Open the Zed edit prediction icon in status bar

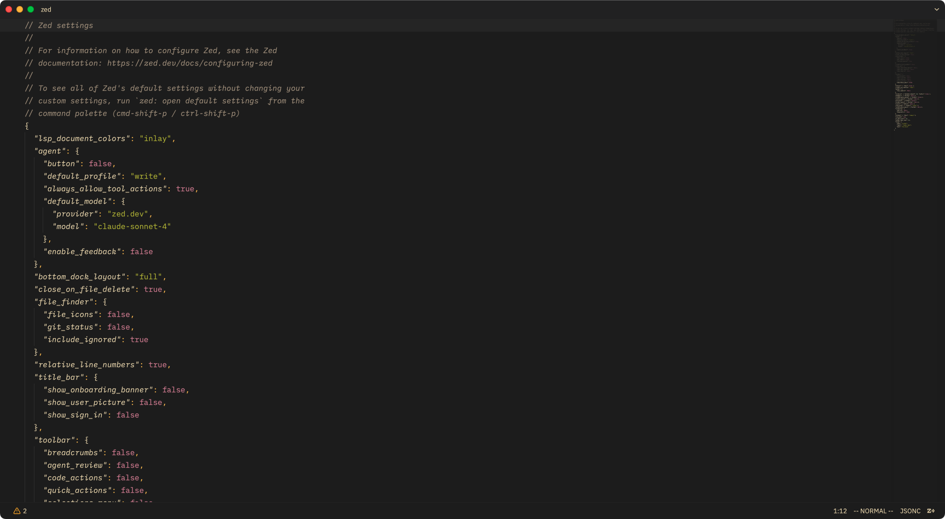click(x=930, y=511)
